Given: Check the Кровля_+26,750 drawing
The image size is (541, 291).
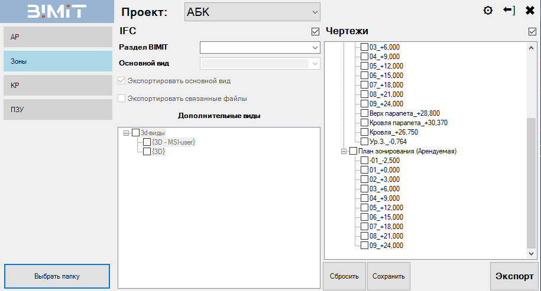Looking at the screenshot, I should [365, 132].
